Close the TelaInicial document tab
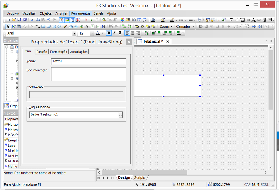Image resolution: width=279 pixels, height=190 pixels. 168,42
